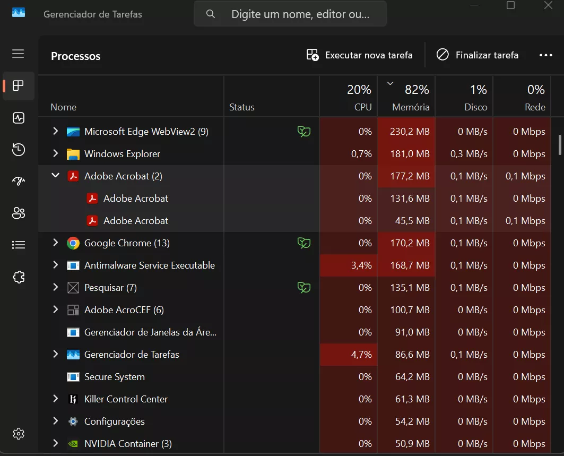Screen dimensions: 564x456
Task: Click the Finalizar tarefa button
Action: [478, 55]
